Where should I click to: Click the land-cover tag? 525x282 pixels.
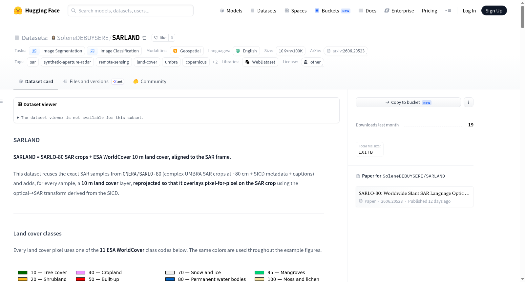pos(147,62)
